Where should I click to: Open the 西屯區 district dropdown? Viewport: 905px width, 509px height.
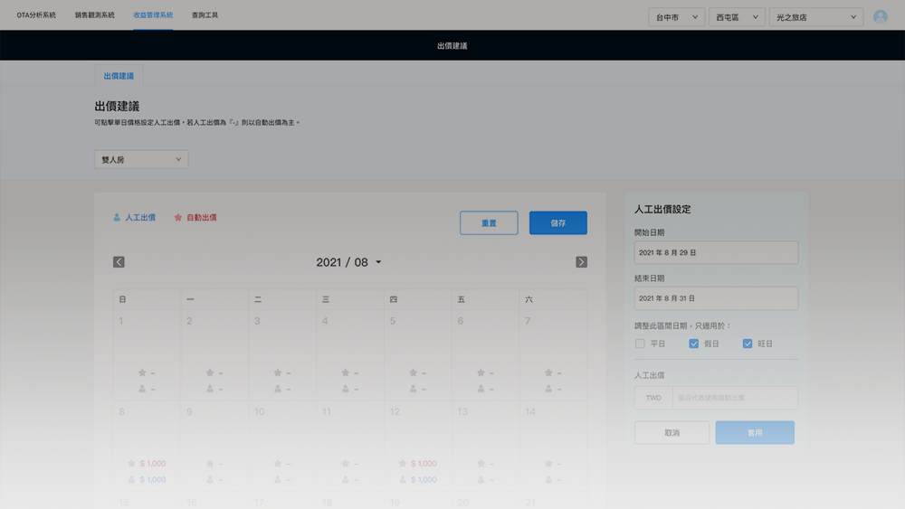point(737,17)
